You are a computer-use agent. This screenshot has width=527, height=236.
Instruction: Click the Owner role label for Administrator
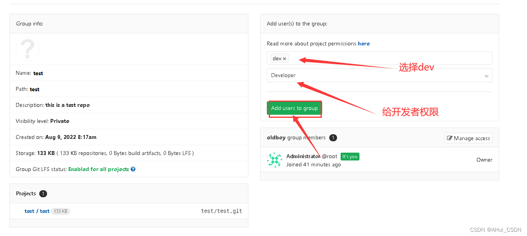click(x=484, y=160)
